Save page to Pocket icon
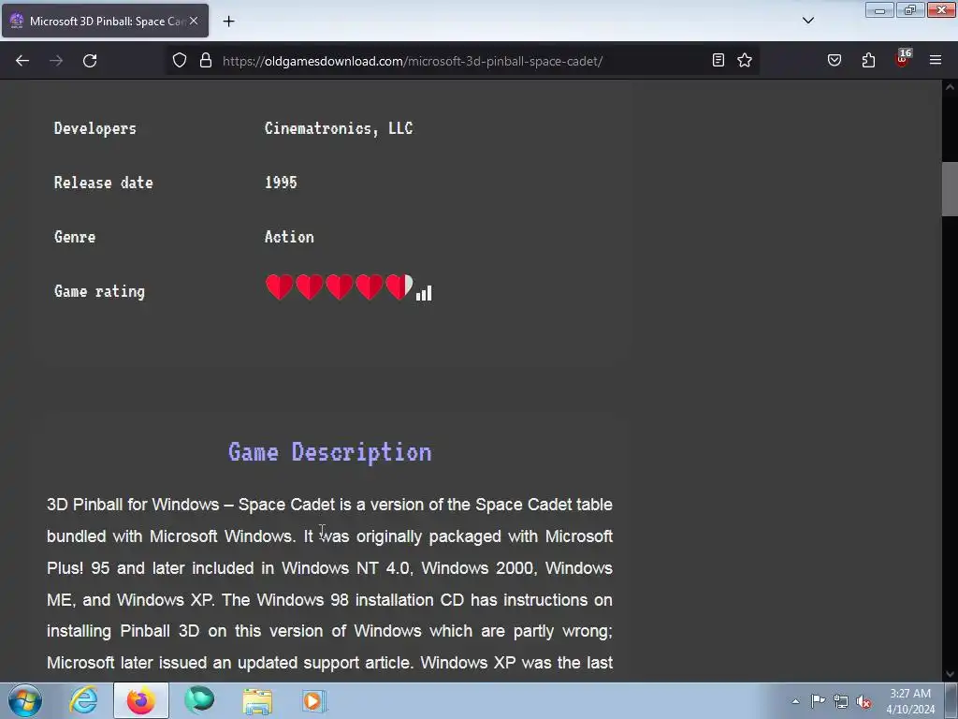Image resolution: width=958 pixels, height=719 pixels. point(835,60)
